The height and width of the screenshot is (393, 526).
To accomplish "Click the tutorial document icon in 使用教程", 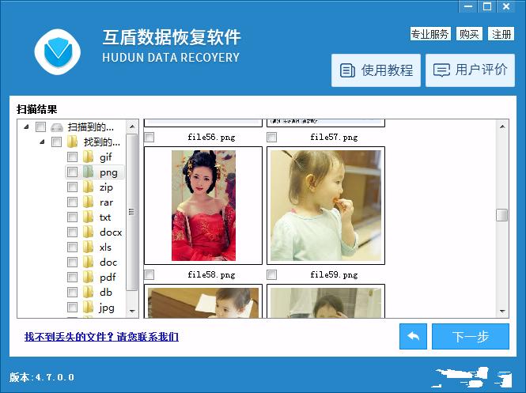I will [347, 70].
